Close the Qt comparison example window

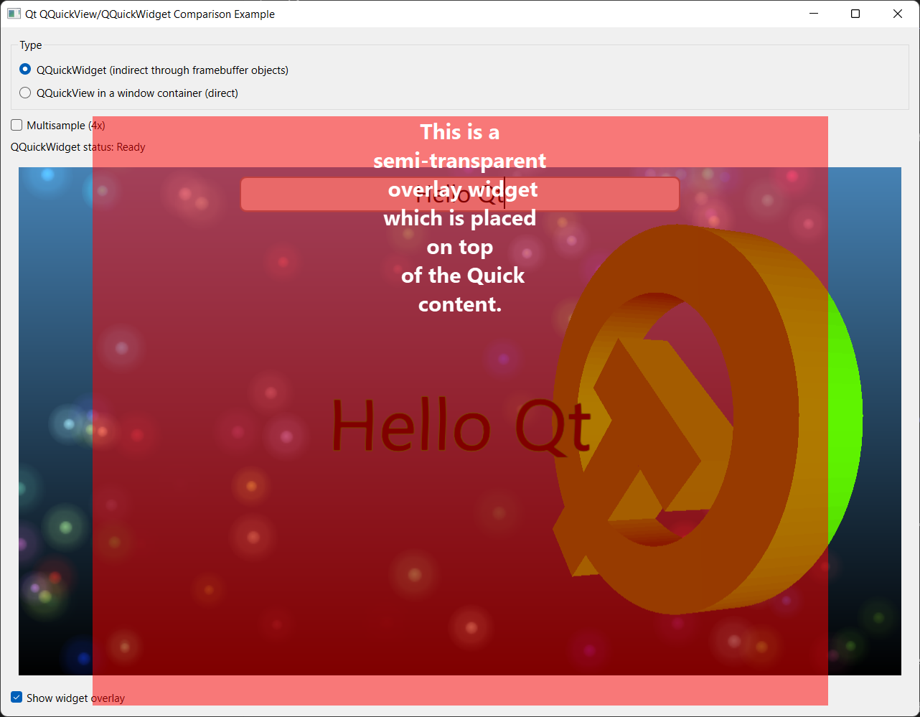tap(897, 14)
